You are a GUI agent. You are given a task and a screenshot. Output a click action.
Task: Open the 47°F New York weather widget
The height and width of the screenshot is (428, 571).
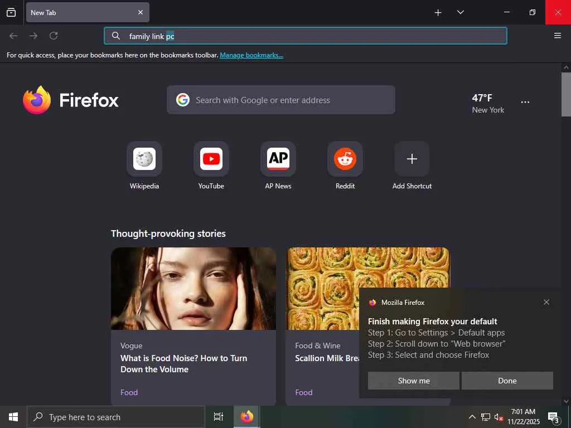pos(488,103)
